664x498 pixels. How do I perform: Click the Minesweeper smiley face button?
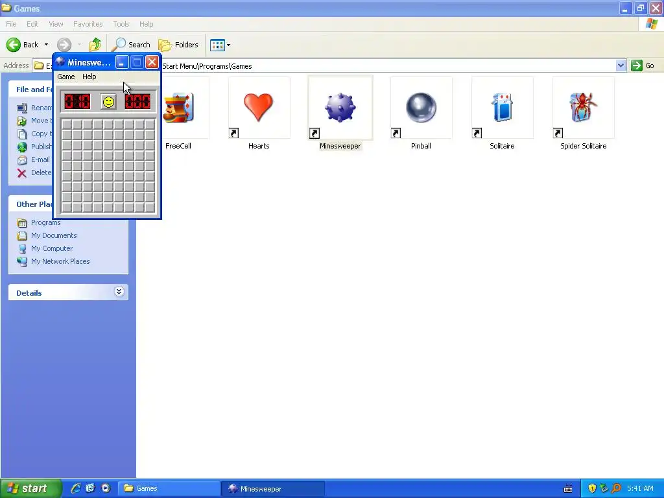[108, 102]
